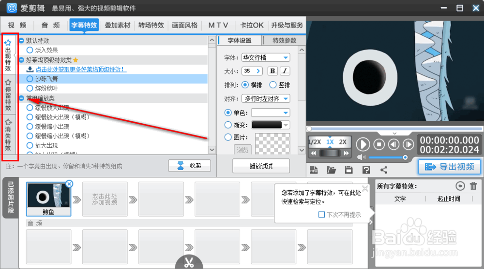Switch to the 转场特效 tab
This screenshot has width=484, height=269.
tap(151, 25)
